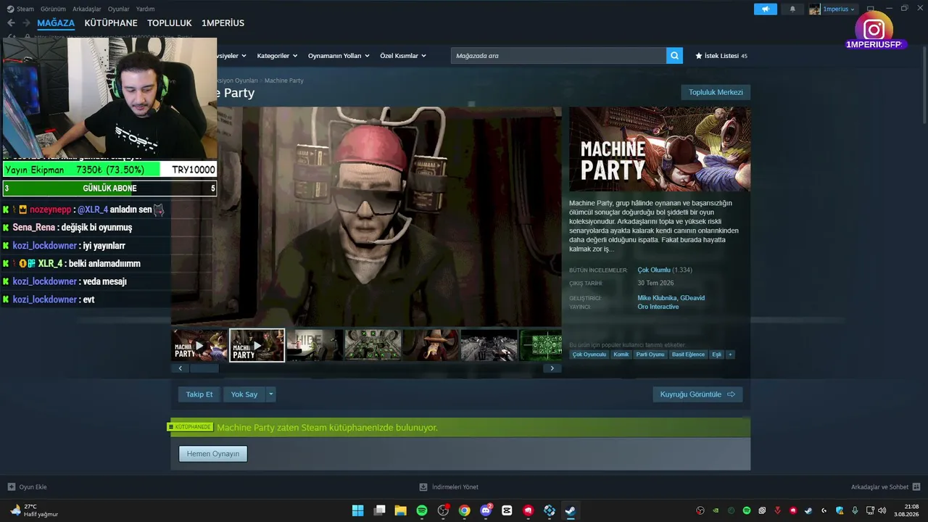Open developer Mike Klubnika link
928x522 pixels.
[x=657, y=298]
